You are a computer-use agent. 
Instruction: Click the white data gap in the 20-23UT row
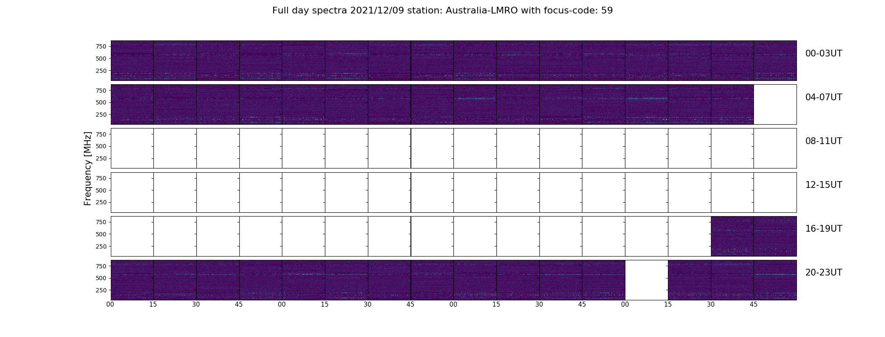[646, 280]
